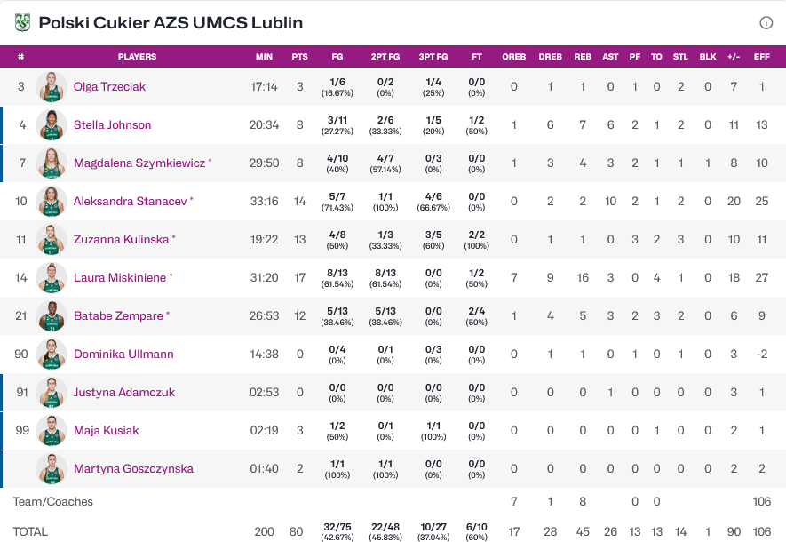Open Olga Trzeciak's player photo
Viewport: 786px width, 542px height.
pyautogui.click(x=52, y=87)
